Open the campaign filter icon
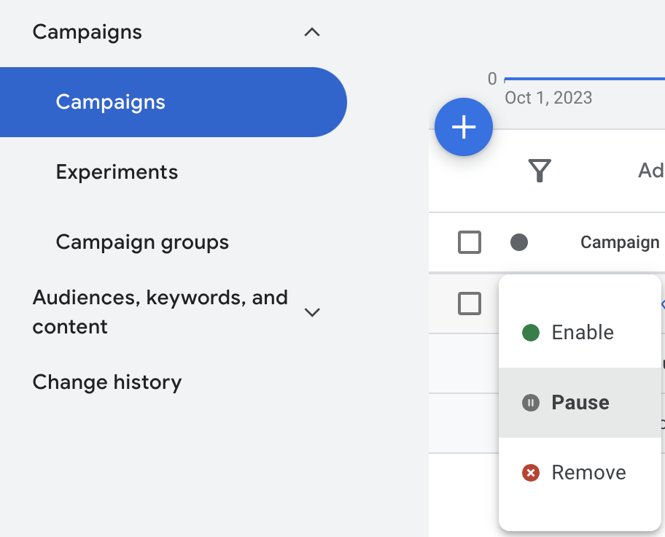This screenshot has height=537, width=665. (x=540, y=171)
